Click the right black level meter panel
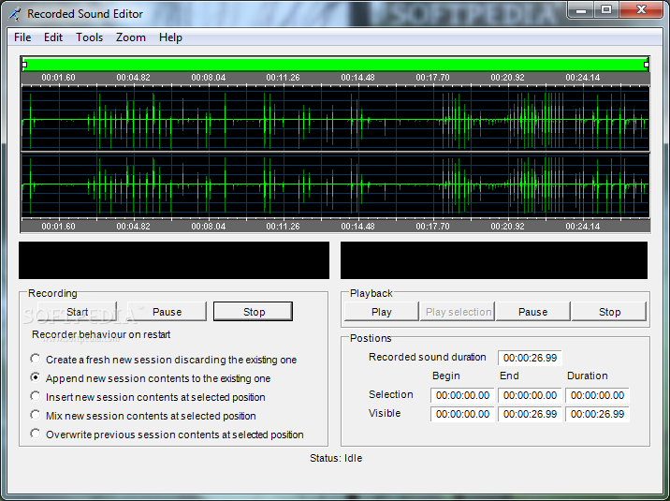The height and width of the screenshot is (501, 670). 494,260
